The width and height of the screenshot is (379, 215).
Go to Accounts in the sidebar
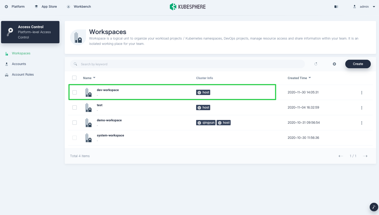(x=19, y=64)
